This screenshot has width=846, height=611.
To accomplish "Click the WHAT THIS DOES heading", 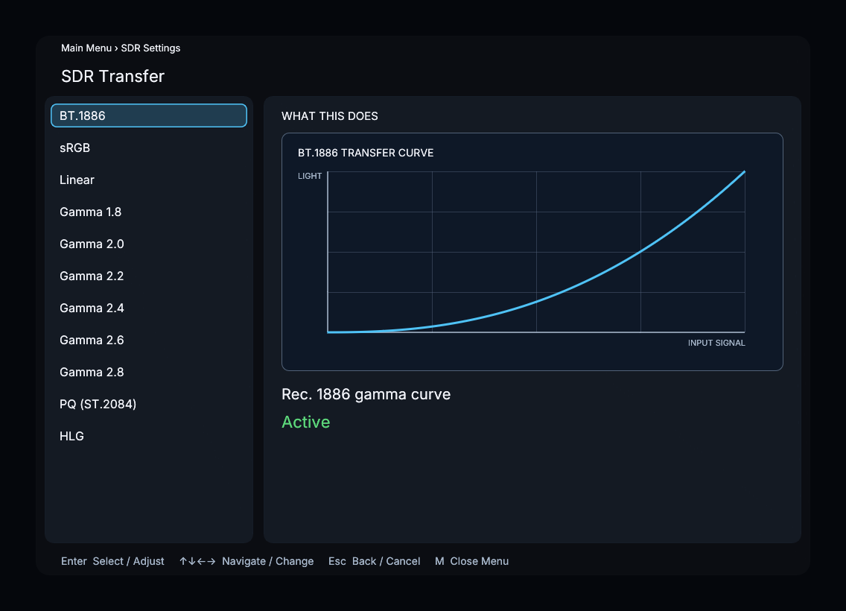I will click(330, 116).
